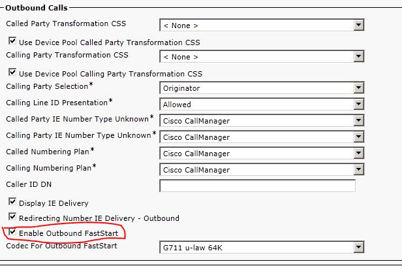Toggle Redirecting Number IE Delivery - Outbound checkbox
The width and height of the screenshot is (402, 266).
(x=12, y=217)
